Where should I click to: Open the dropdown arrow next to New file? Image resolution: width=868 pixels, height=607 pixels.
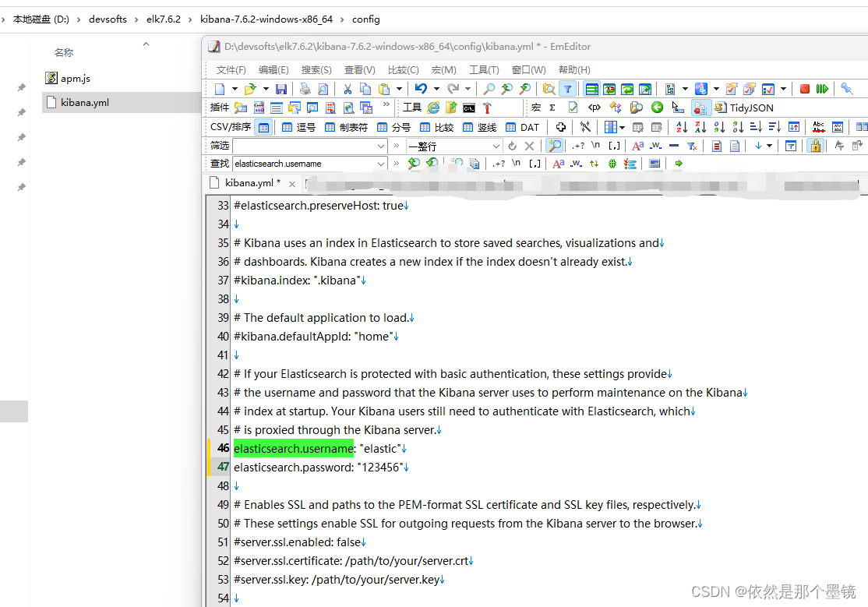(235, 89)
